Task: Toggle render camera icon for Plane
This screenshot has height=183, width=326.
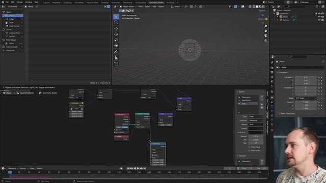Action: [x=322, y=17]
